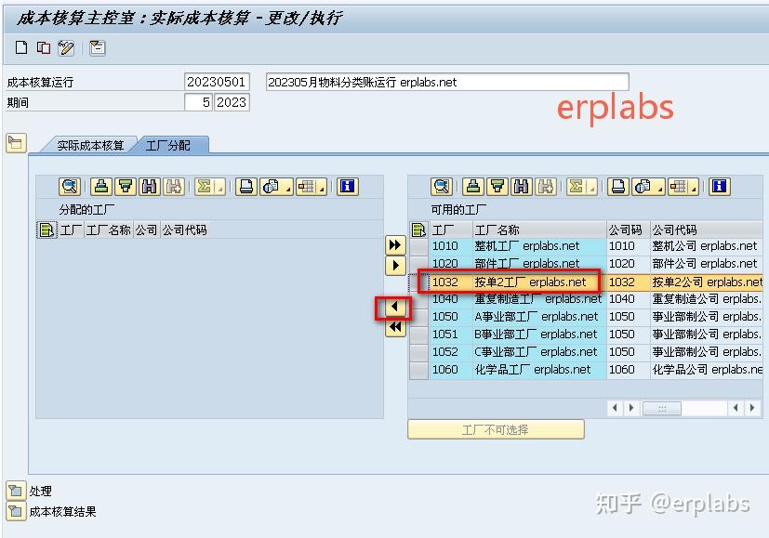The height and width of the screenshot is (538, 769).
Task: Open subtotal arrow beside sigma in 分配的工厂 toolbar
Action: point(220,187)
